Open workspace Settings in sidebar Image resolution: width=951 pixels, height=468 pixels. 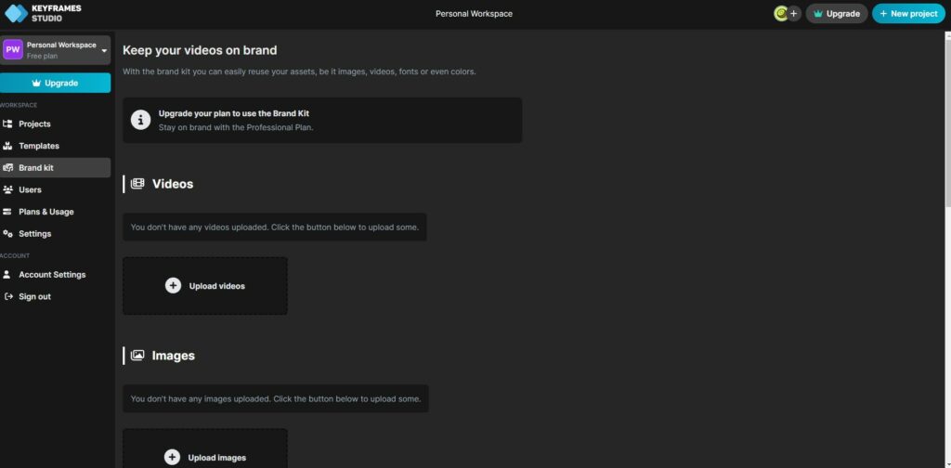34,234
